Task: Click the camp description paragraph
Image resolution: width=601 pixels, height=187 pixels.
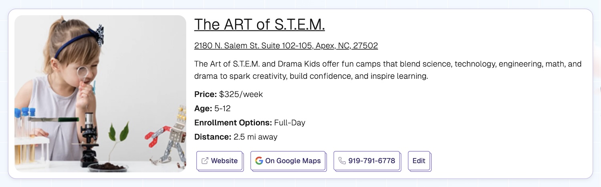Action: (387, 70)
